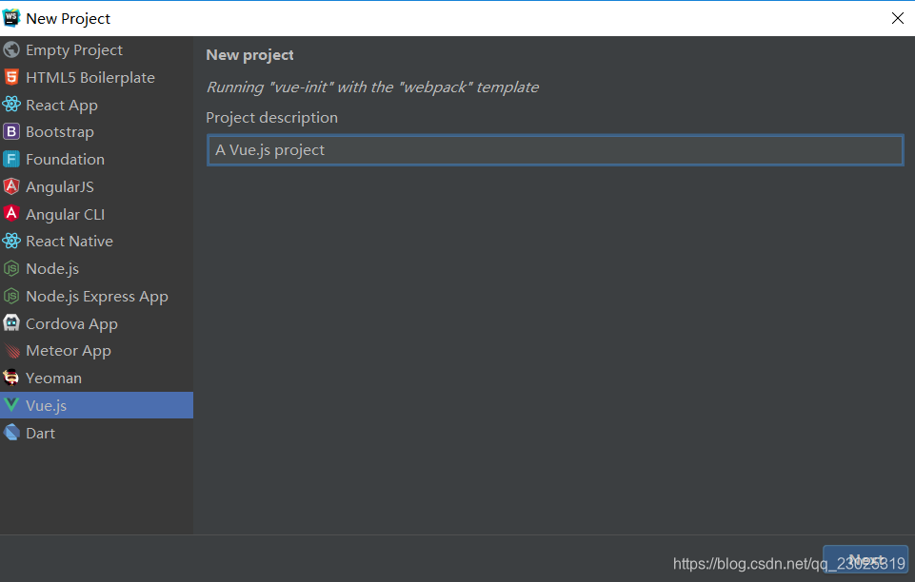Click the Node.js Express App icon
915x582 pixels.
tap(11, 296)
